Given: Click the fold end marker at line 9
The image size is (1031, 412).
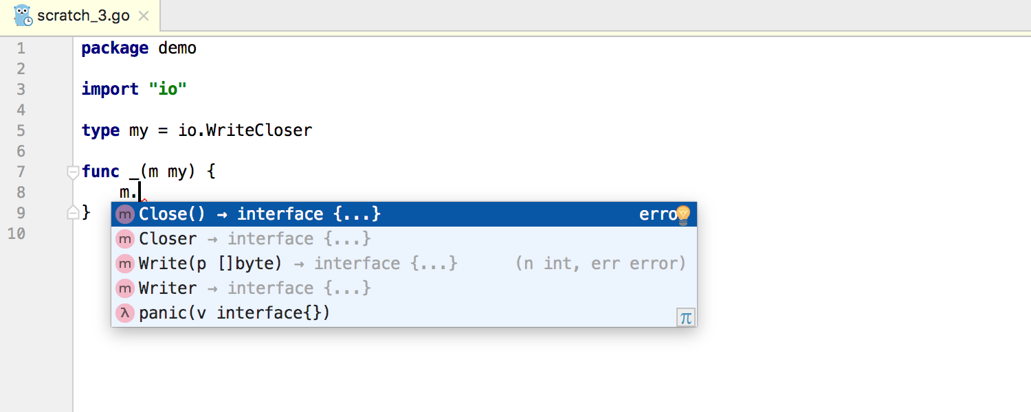Looking at the screenshot, I should point(73,213).
